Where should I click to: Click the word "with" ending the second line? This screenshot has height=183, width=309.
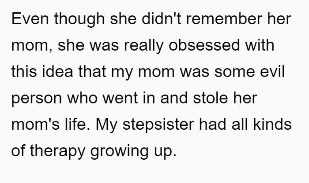(x=260, y=45)
